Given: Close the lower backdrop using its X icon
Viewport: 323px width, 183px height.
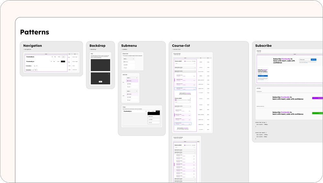Looking at the screenshot, I should [x=109, y=74].
